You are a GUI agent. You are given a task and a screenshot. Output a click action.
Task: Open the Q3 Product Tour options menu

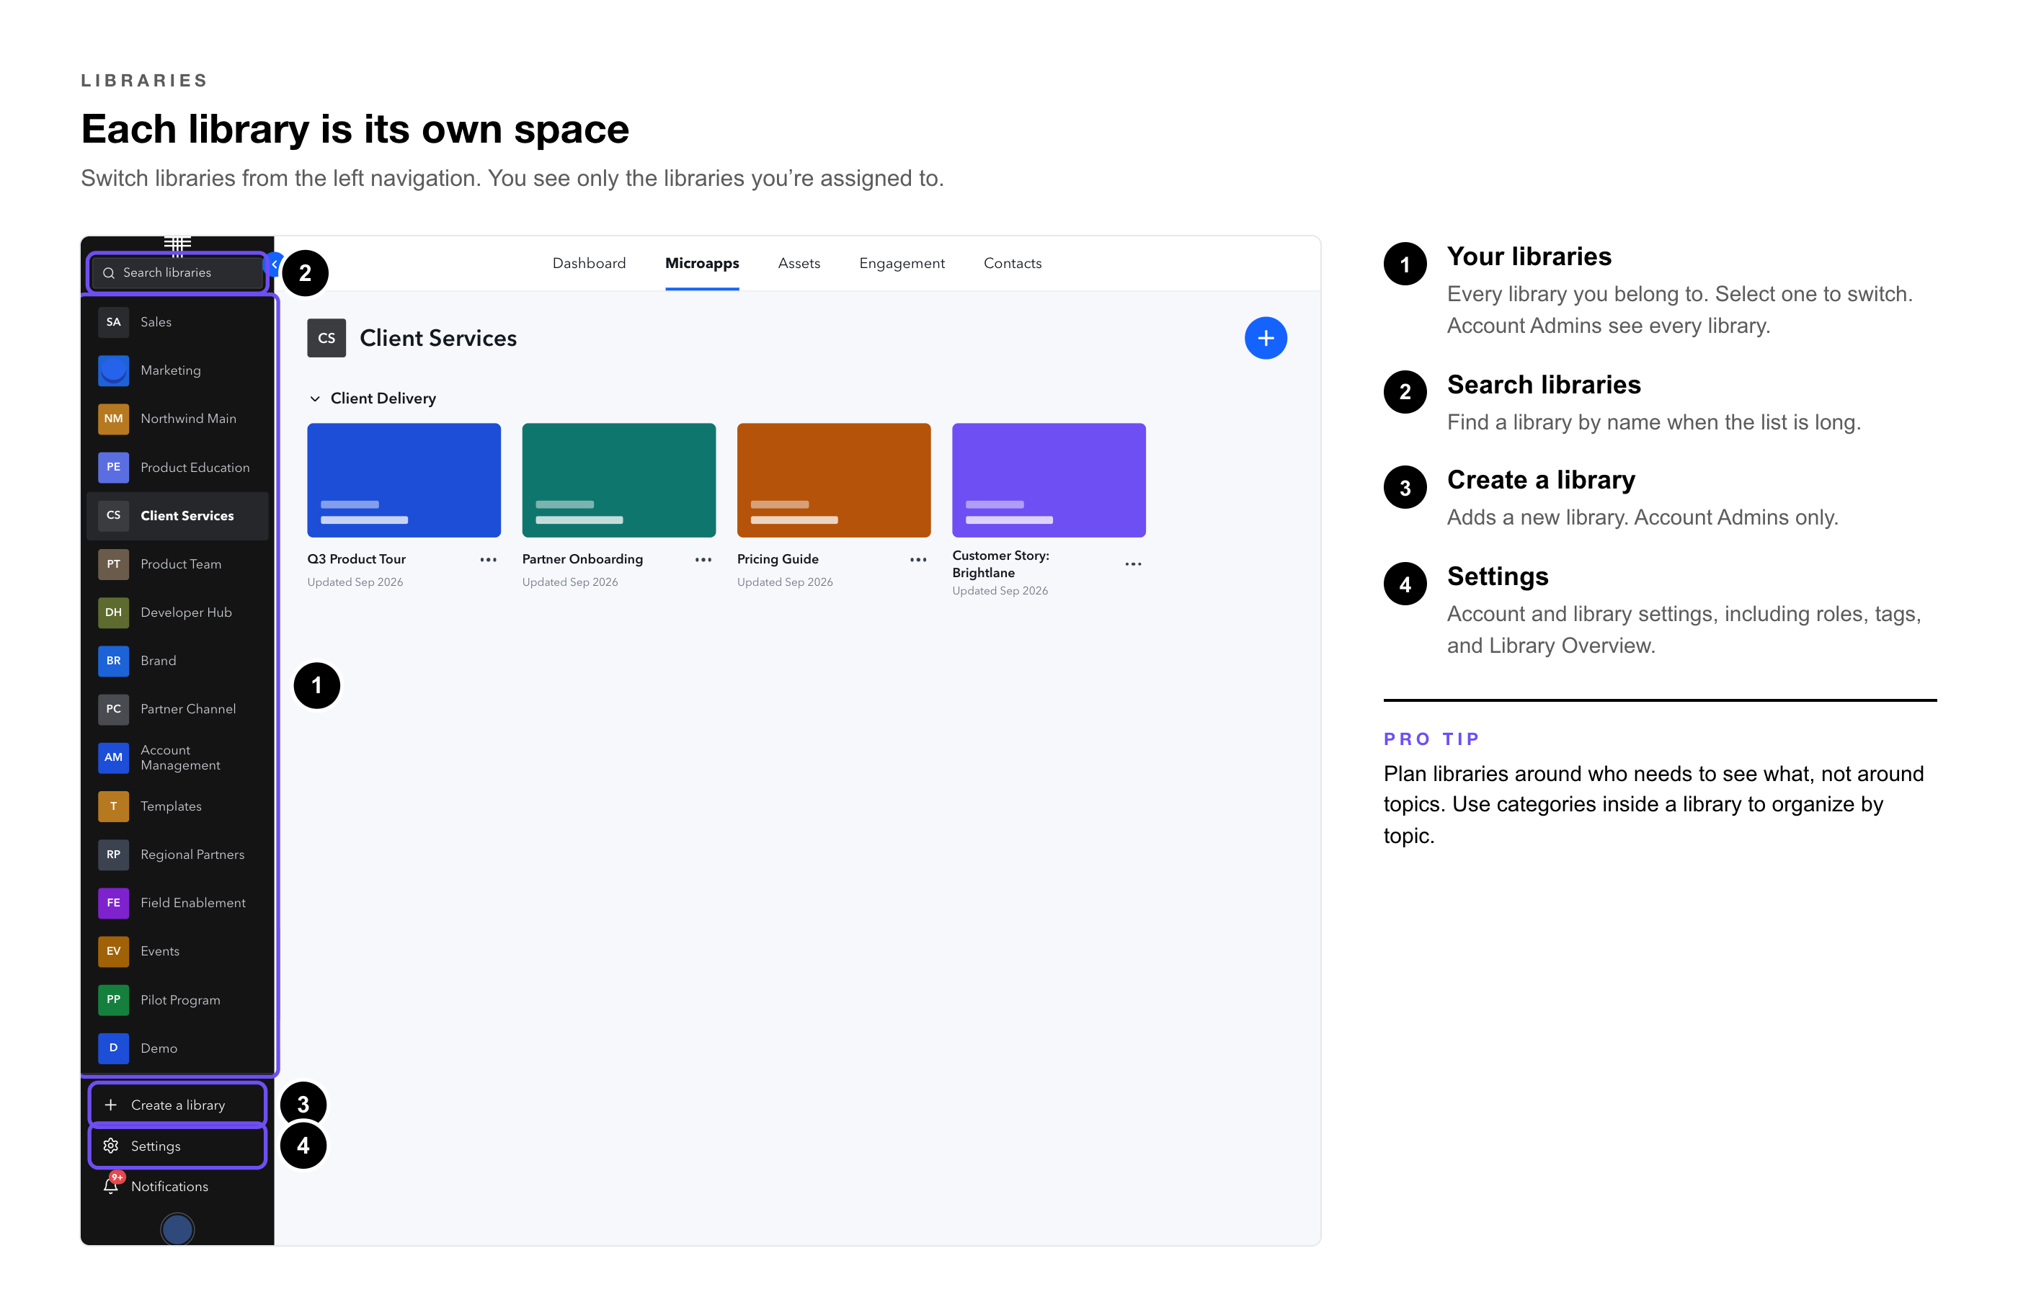pyautogui.click(x=489, y=560)
